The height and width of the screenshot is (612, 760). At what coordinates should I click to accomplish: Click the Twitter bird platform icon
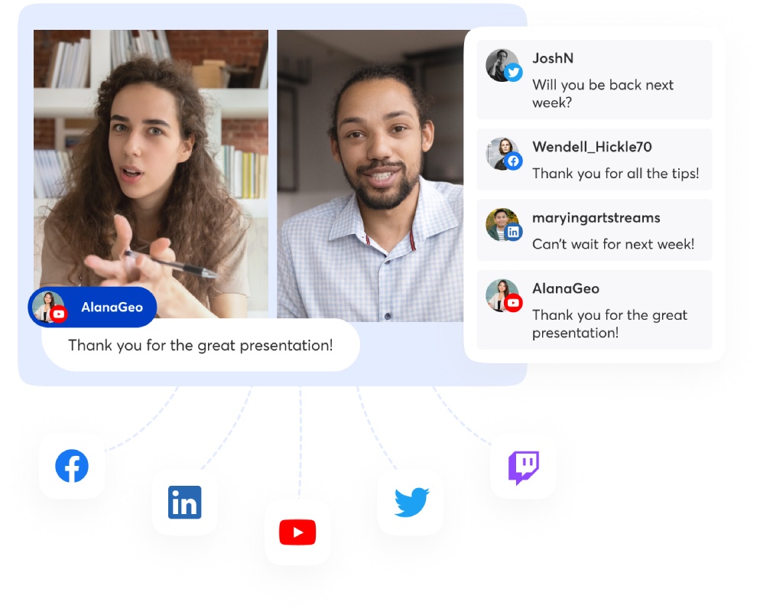coord(411,502)
